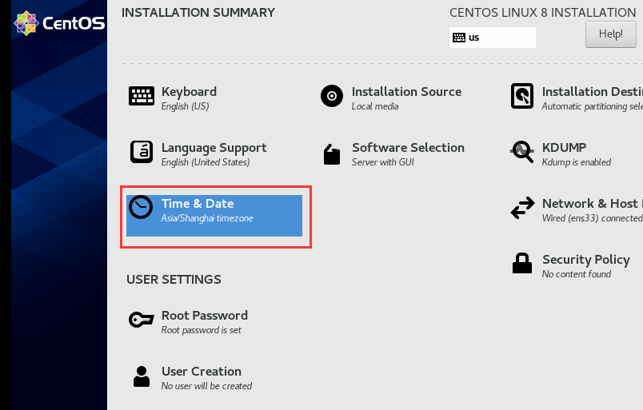Open Language Support settings title
Screen dimensions: 643x410
[x=214, y=148]
